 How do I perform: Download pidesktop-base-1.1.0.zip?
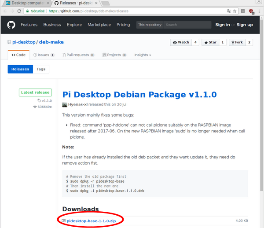pos(91,221)
